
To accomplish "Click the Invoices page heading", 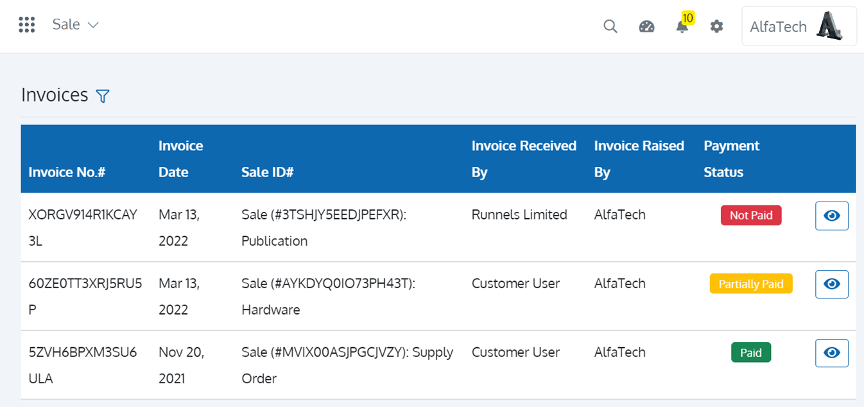I will [x=55, y=95].
